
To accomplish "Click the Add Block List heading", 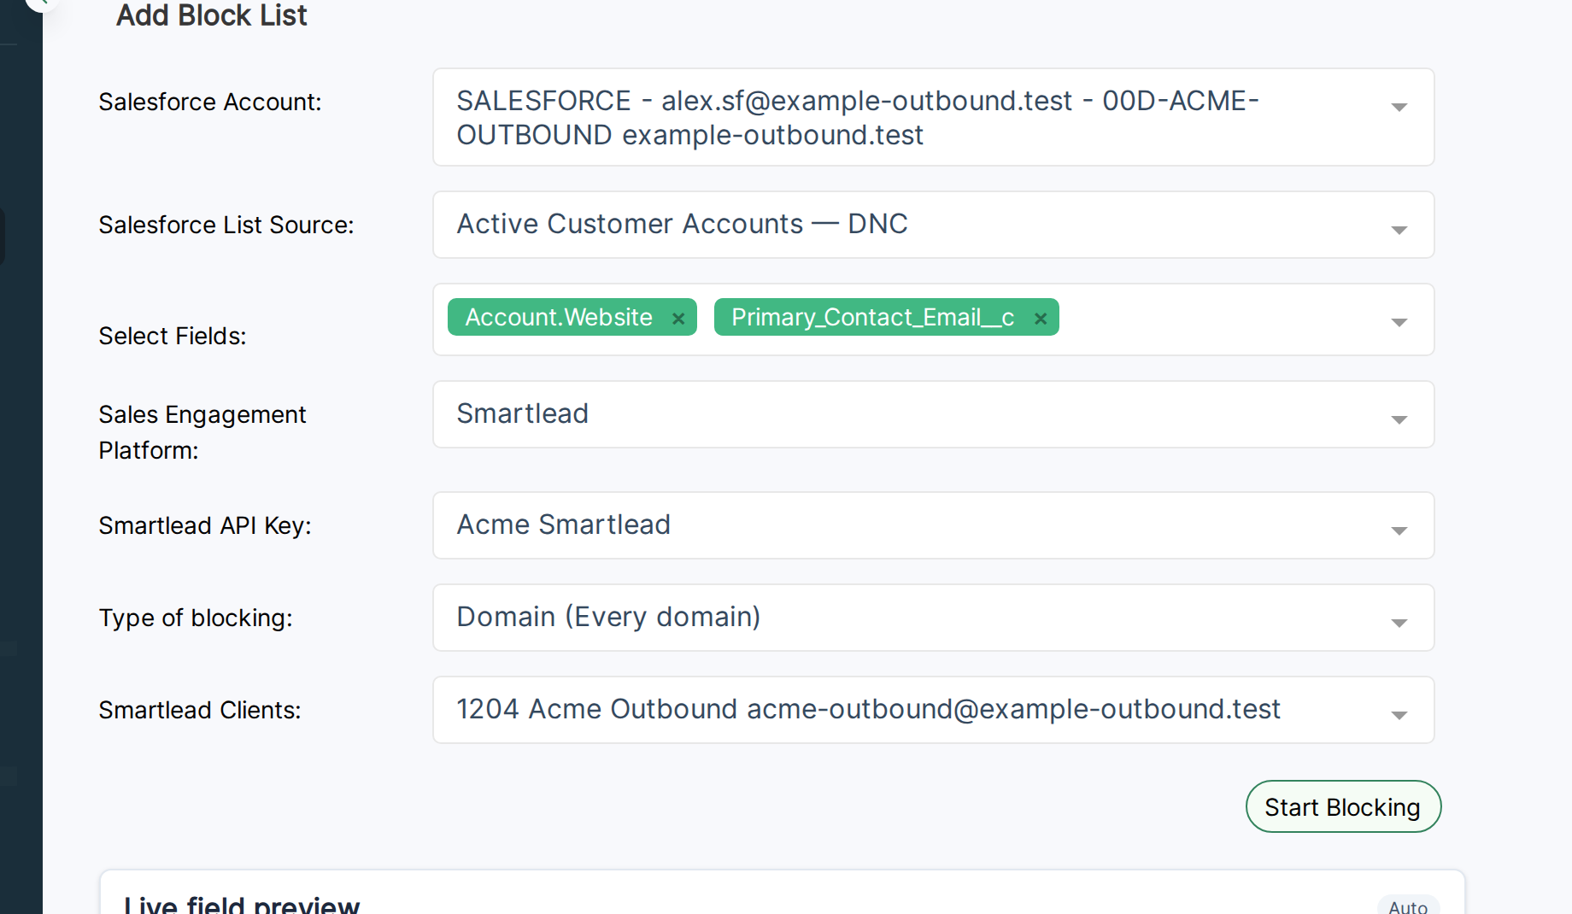I will (x=211, y=15).
